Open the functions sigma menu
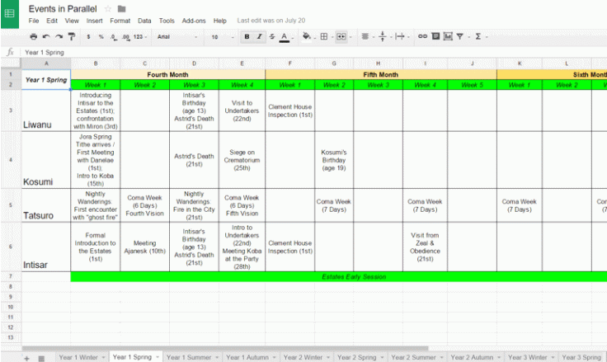Viewport: 607px width, 362px height. pos(478,36)
